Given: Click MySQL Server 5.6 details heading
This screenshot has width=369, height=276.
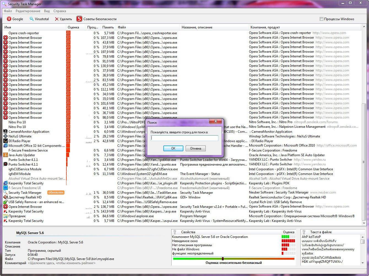Looking at the screenshot, I should tap(30, 233).
